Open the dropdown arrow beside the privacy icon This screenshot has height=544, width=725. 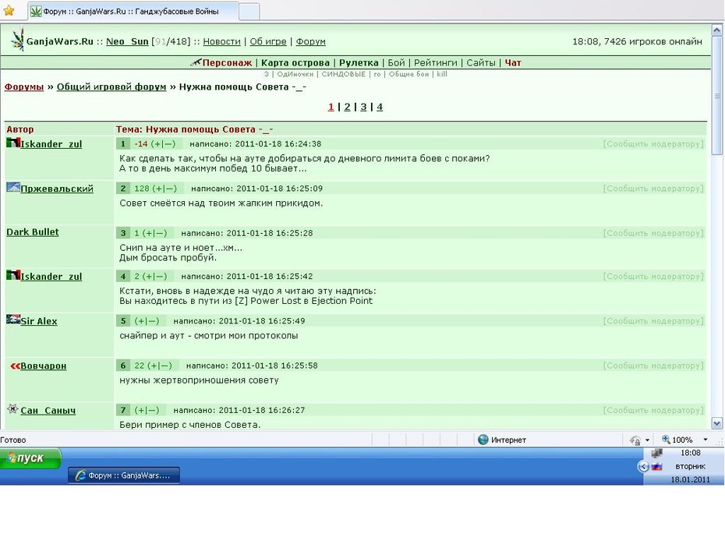coord(647,440)
